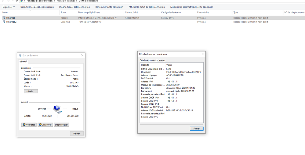Click the Valeur column header in details
Viewport: 305px width, 155px height.
(184, 65)
